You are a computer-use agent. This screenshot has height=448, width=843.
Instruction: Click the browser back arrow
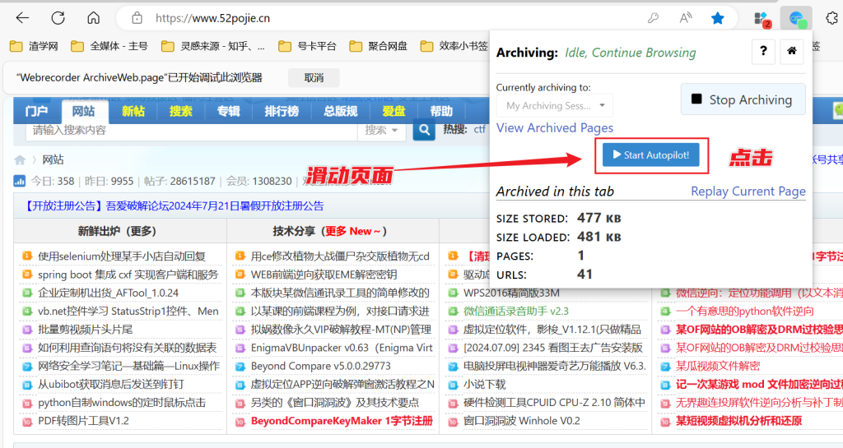pyautogui.click(x=22, y=17)
